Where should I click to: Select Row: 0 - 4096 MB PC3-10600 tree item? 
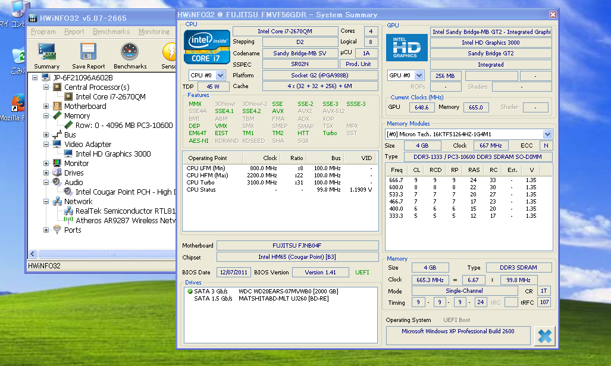pyautogui.click(x=124, y=125)
